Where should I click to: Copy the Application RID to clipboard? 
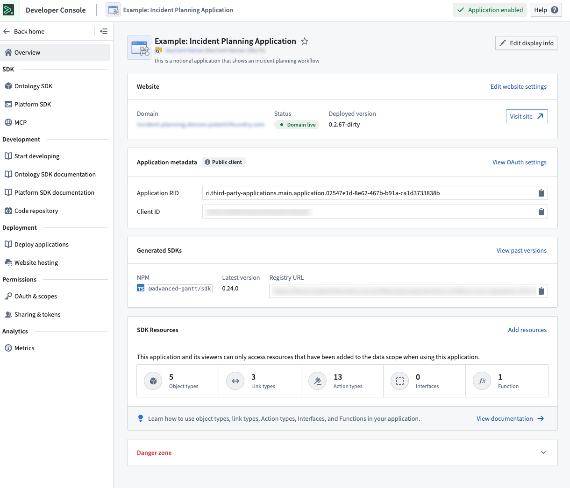click(541, 193)
